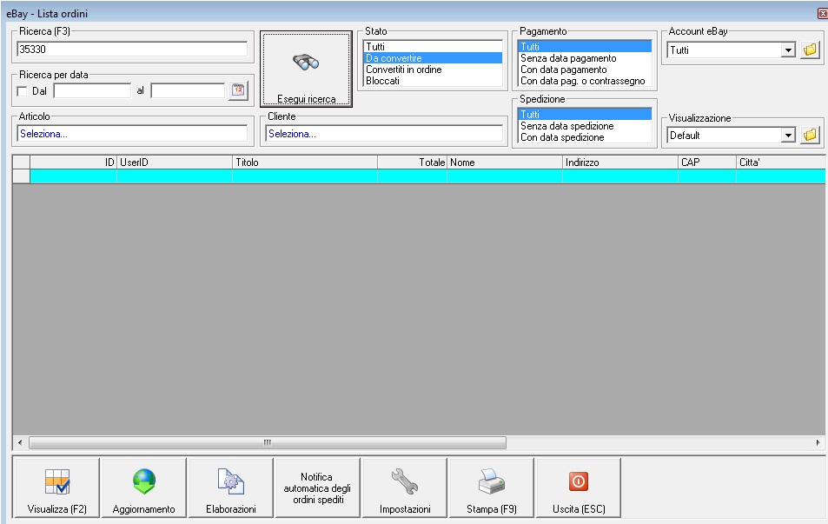
Task: Click Notifica automatica degli ordini spediti button
Action: coord(317,488)
